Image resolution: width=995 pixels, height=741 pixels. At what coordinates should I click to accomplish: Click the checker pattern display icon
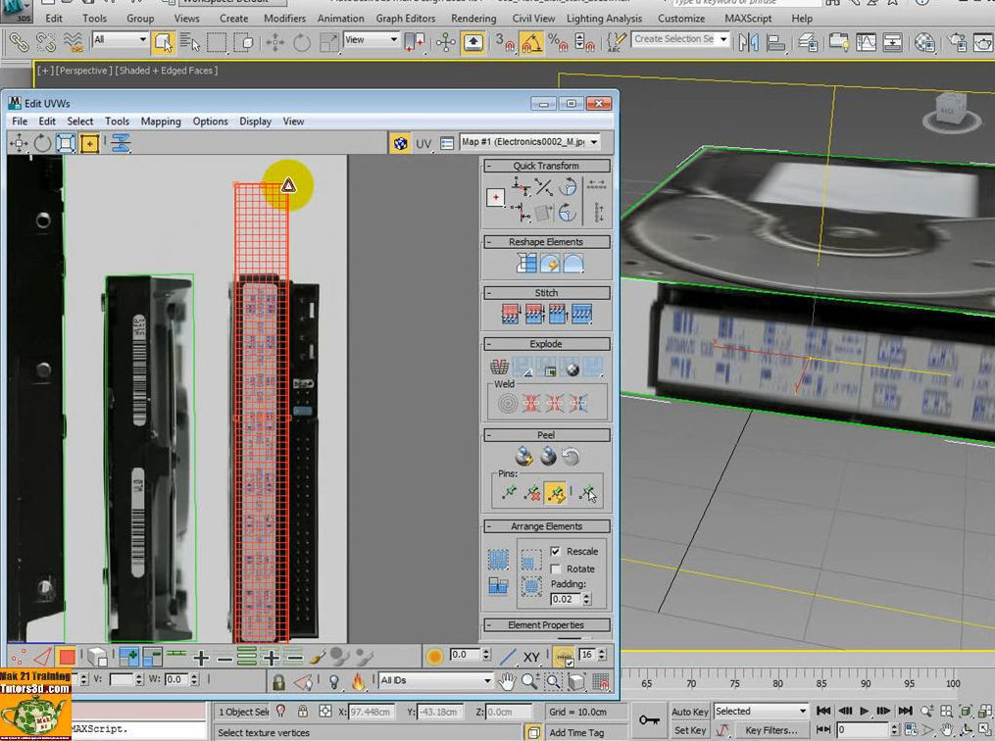(400, 143)
